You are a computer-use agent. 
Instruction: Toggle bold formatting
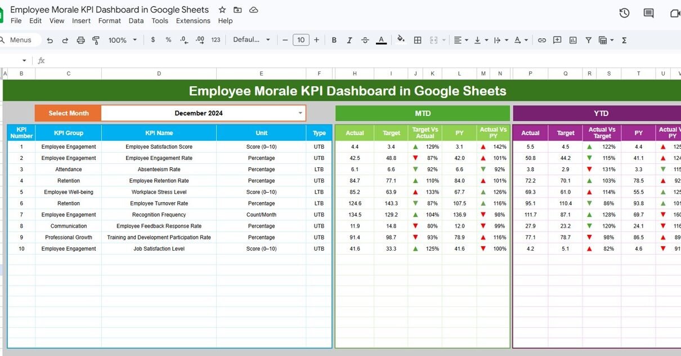(x=334, y=40)
